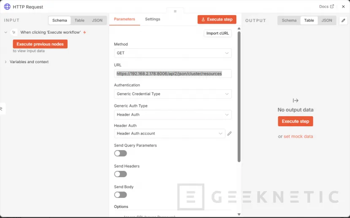Click 'to view input data' text
Image resolution: width=350 pixels, height=218 pixels.
pyautogui.click(x=29, y=51)
